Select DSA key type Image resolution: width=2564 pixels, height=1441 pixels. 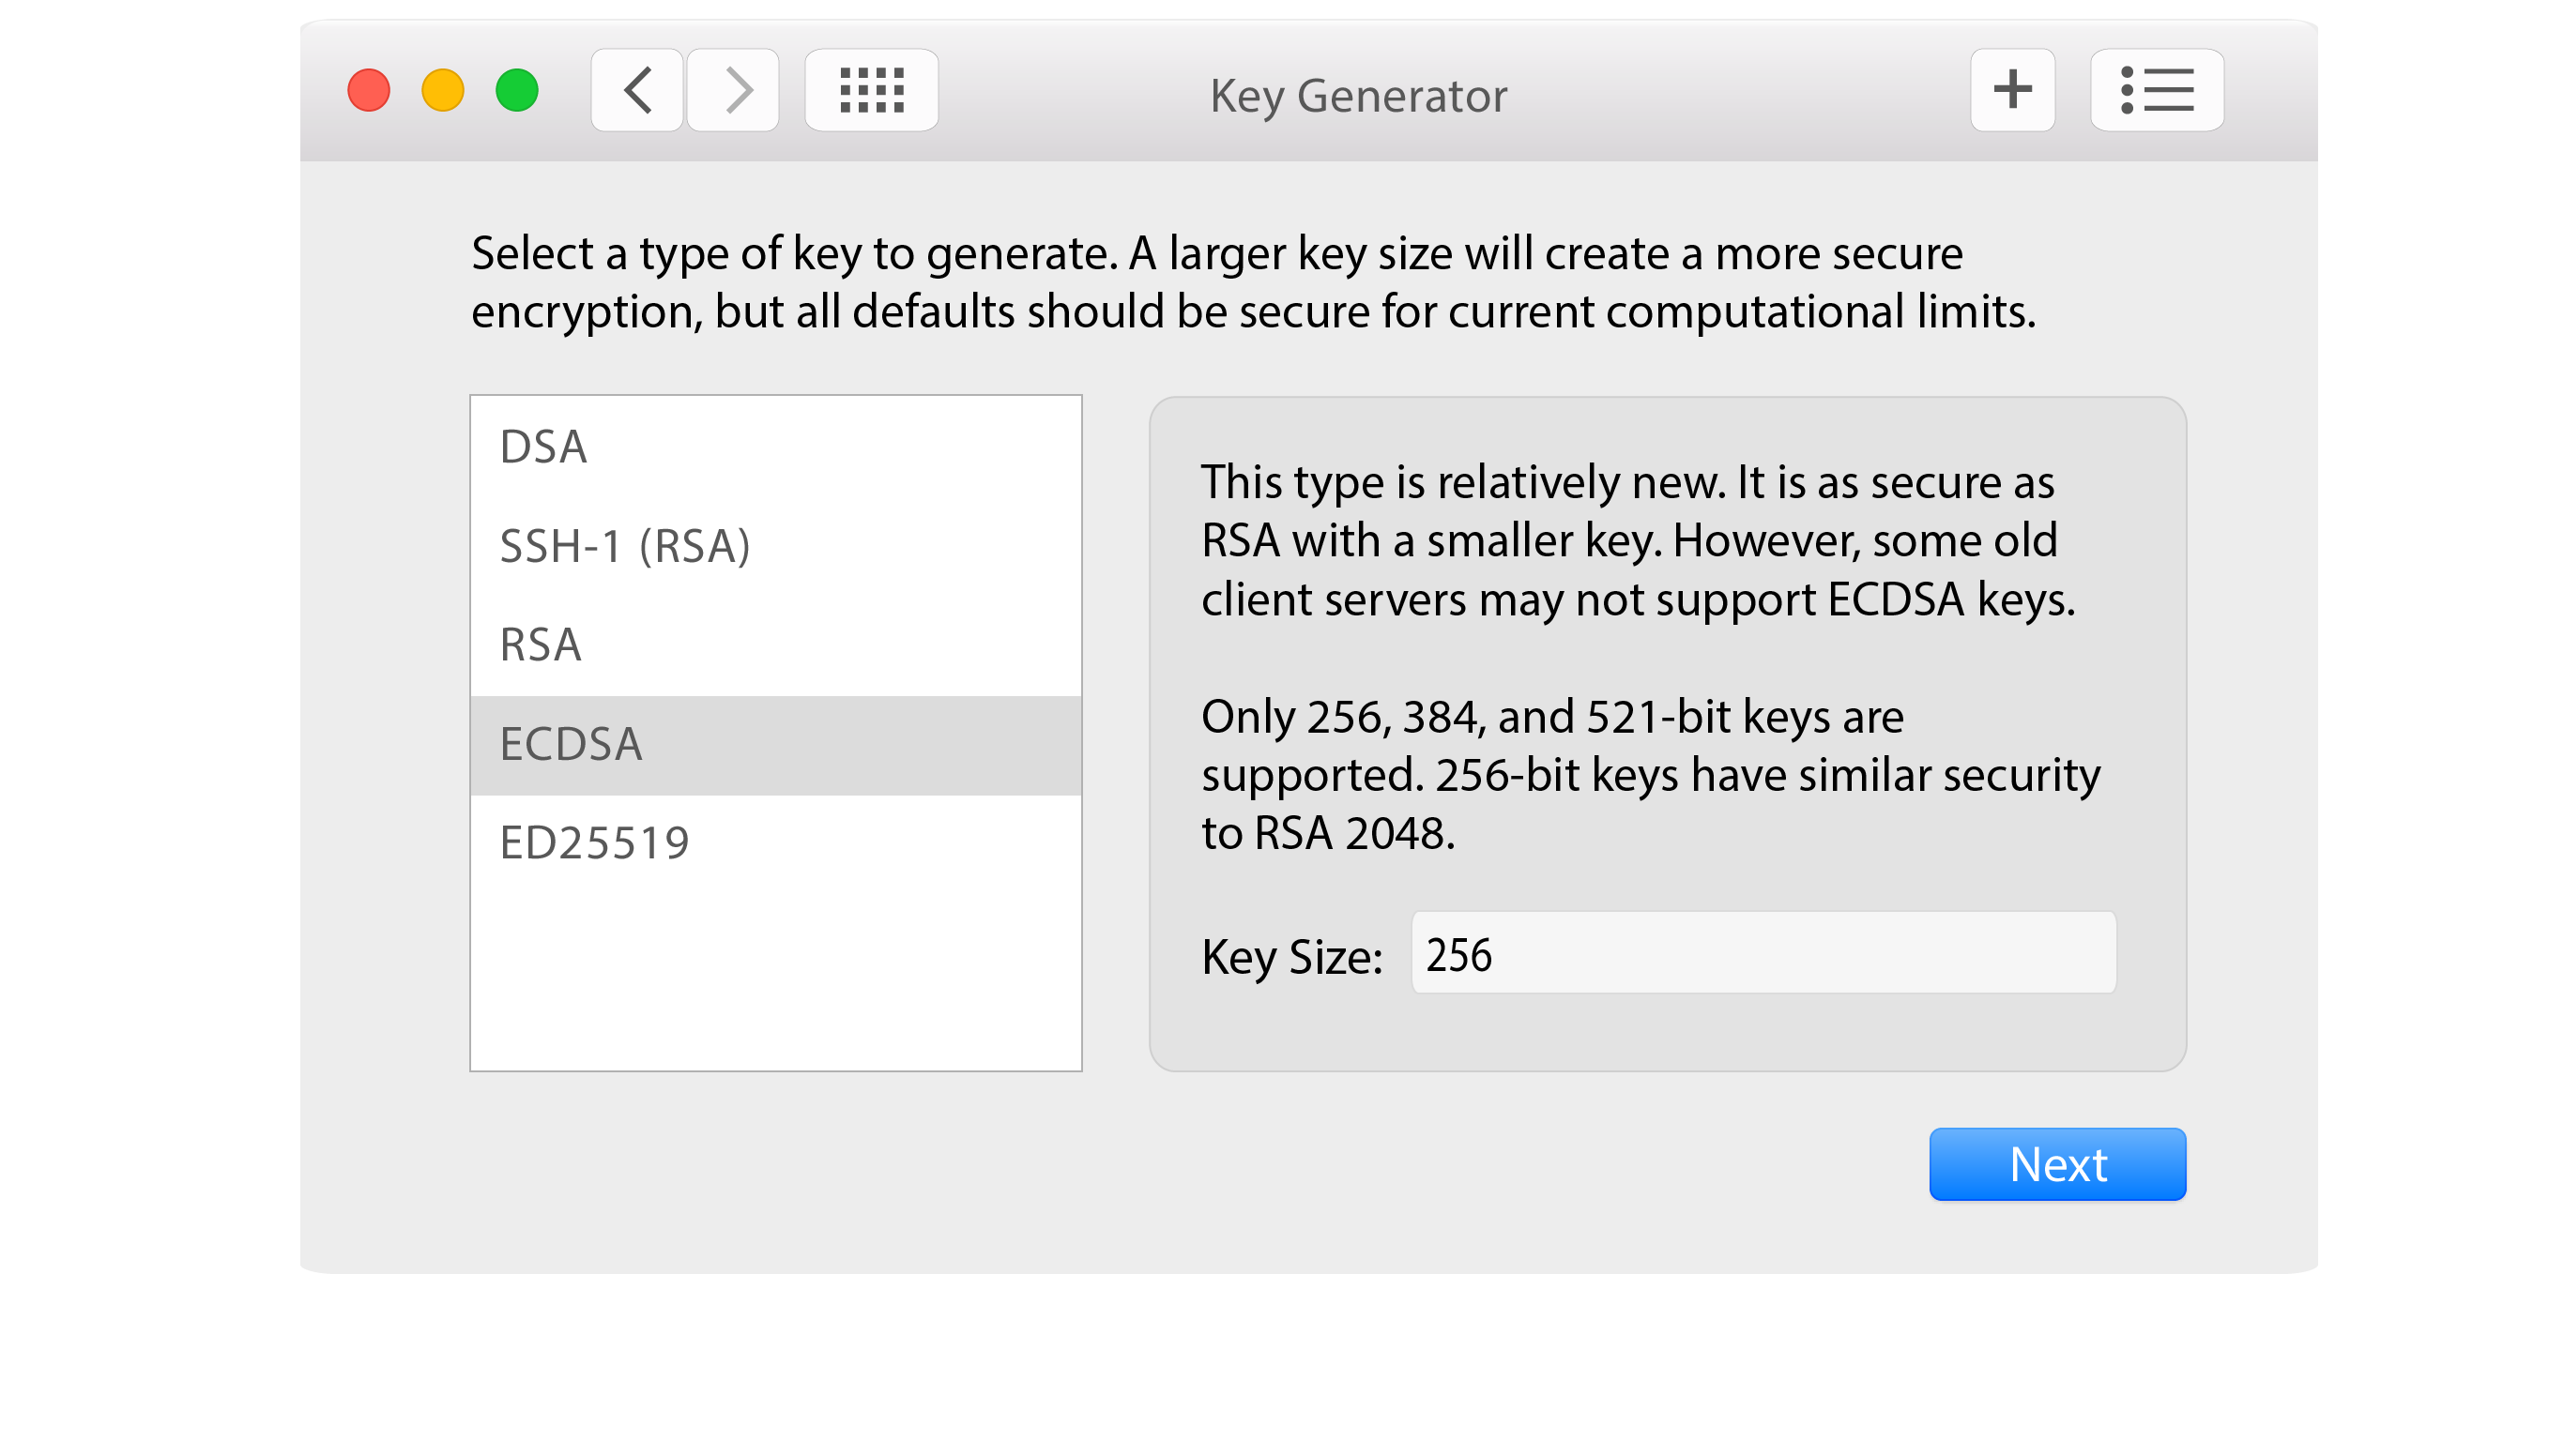tap(775, 447)
